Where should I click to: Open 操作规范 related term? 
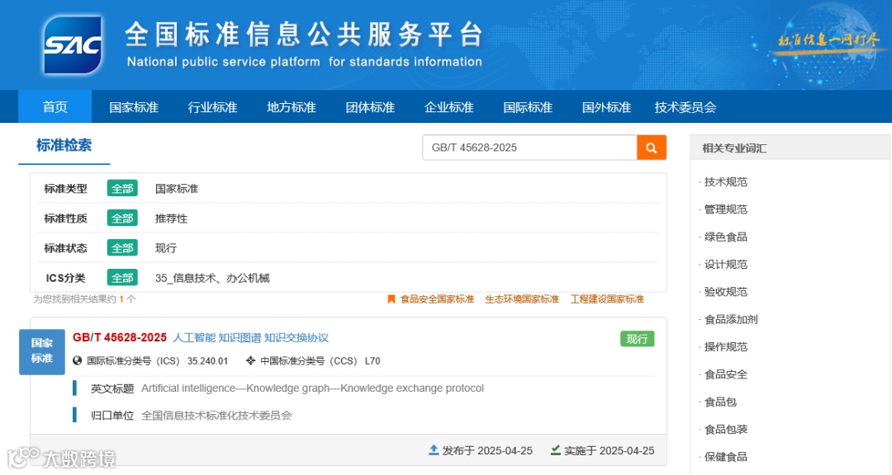coord(725,346)
